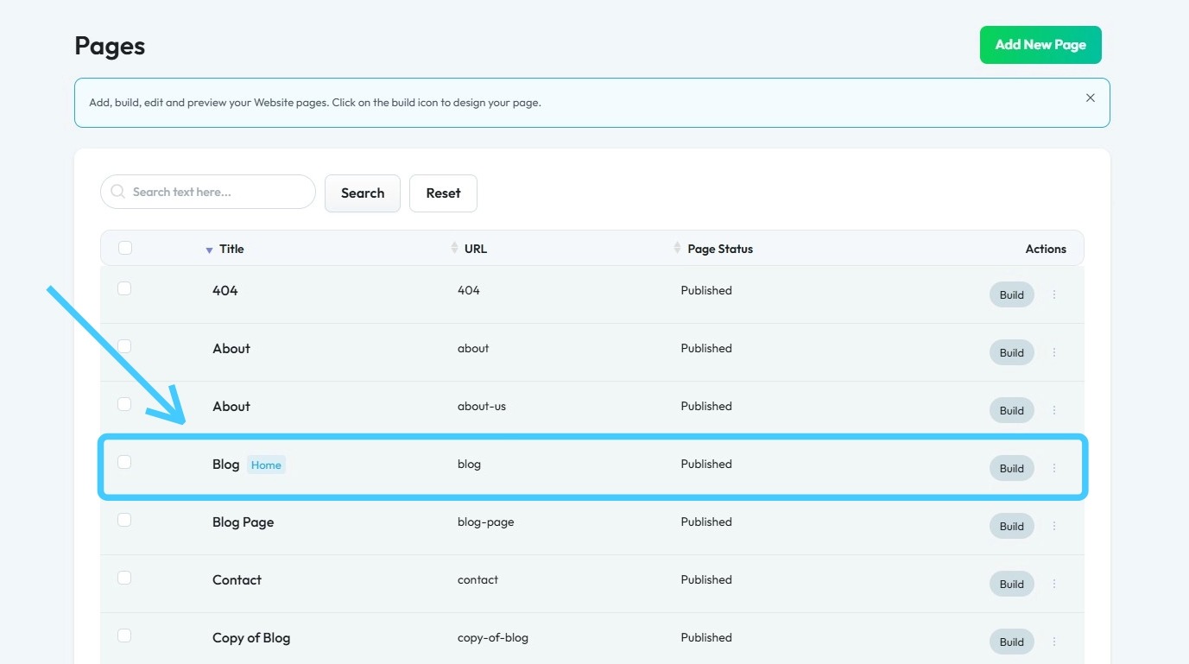Check the box for the 404 page
The width and height of the screenshot is (1189, 664).
pyautogui.click(x=124, y=288)
